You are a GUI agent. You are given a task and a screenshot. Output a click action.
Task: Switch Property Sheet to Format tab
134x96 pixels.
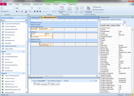(x=103, y=25)
